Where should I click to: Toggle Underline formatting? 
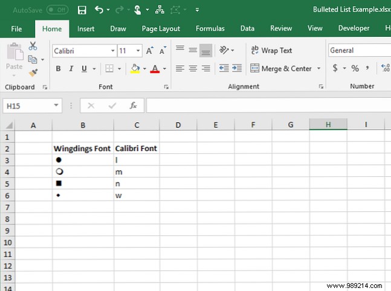(84, 68)
